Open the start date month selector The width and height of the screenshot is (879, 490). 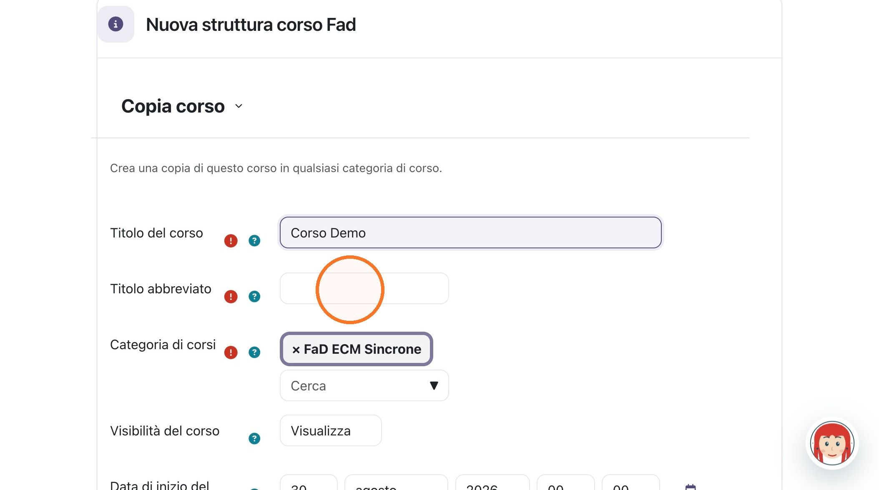396,483
